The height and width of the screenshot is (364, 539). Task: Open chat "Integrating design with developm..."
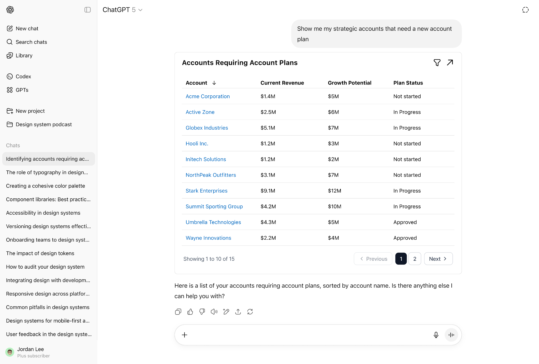[49, 280]
